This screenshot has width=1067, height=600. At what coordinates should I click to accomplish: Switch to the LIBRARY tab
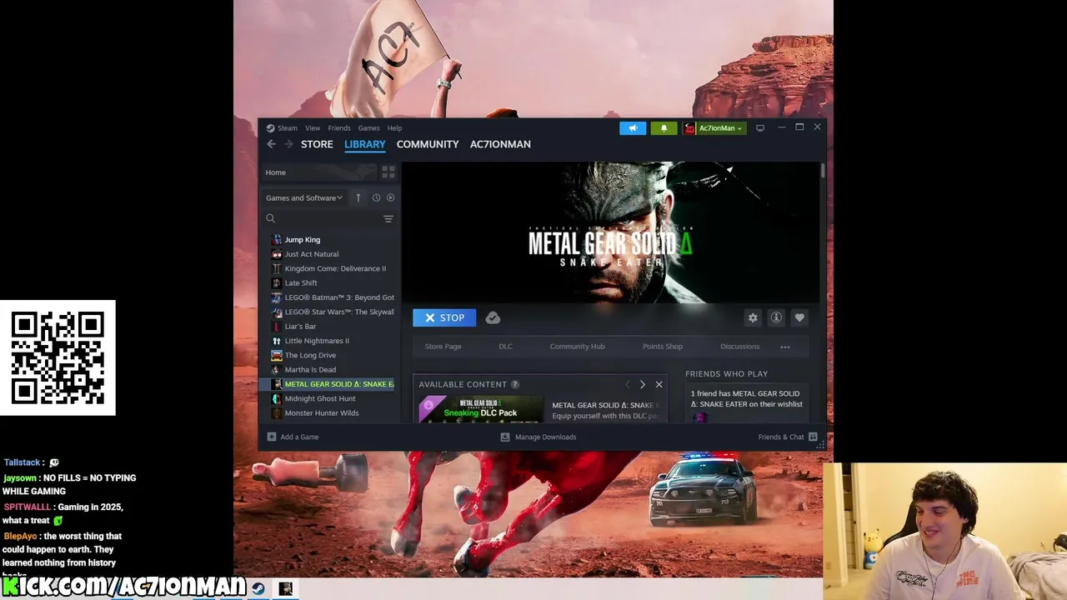click(365, 144)
